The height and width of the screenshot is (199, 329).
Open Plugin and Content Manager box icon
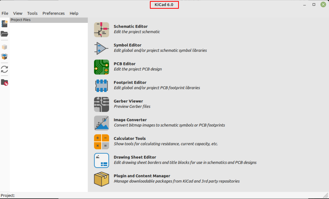tap(101, 179)
